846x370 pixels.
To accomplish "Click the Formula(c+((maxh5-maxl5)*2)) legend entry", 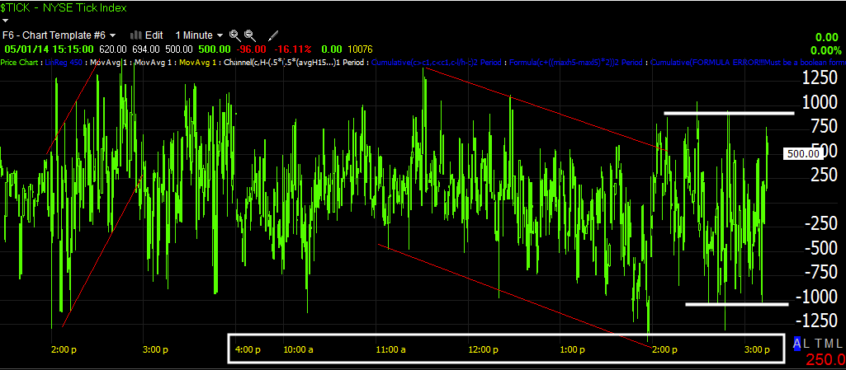I will [577, 63].
